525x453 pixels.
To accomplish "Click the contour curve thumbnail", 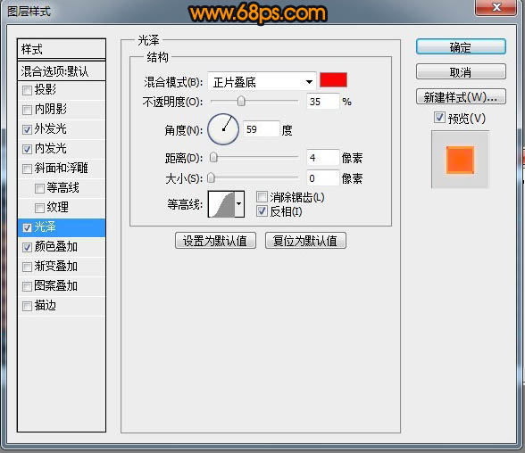I will pyautogui.click(x=221, y=204).
